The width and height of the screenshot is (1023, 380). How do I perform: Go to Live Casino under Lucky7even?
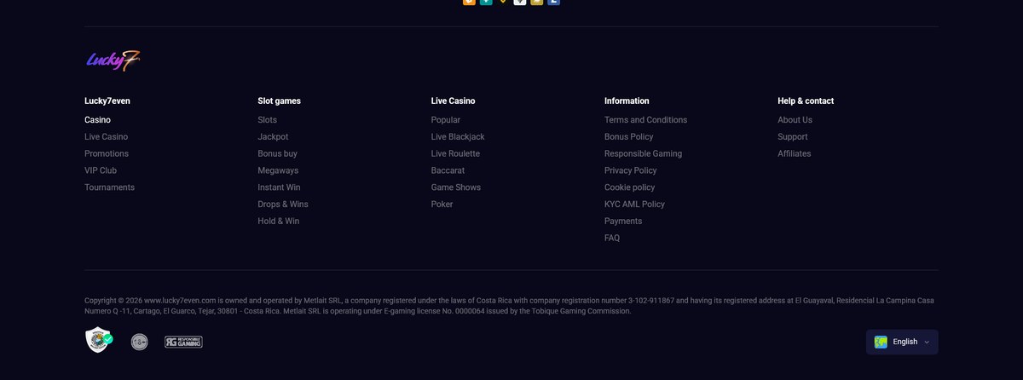[106, 137]
